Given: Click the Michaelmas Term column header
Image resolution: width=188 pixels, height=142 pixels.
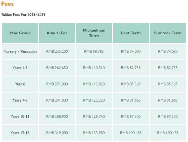Looking at the screenshot, I should pos(94,33).
